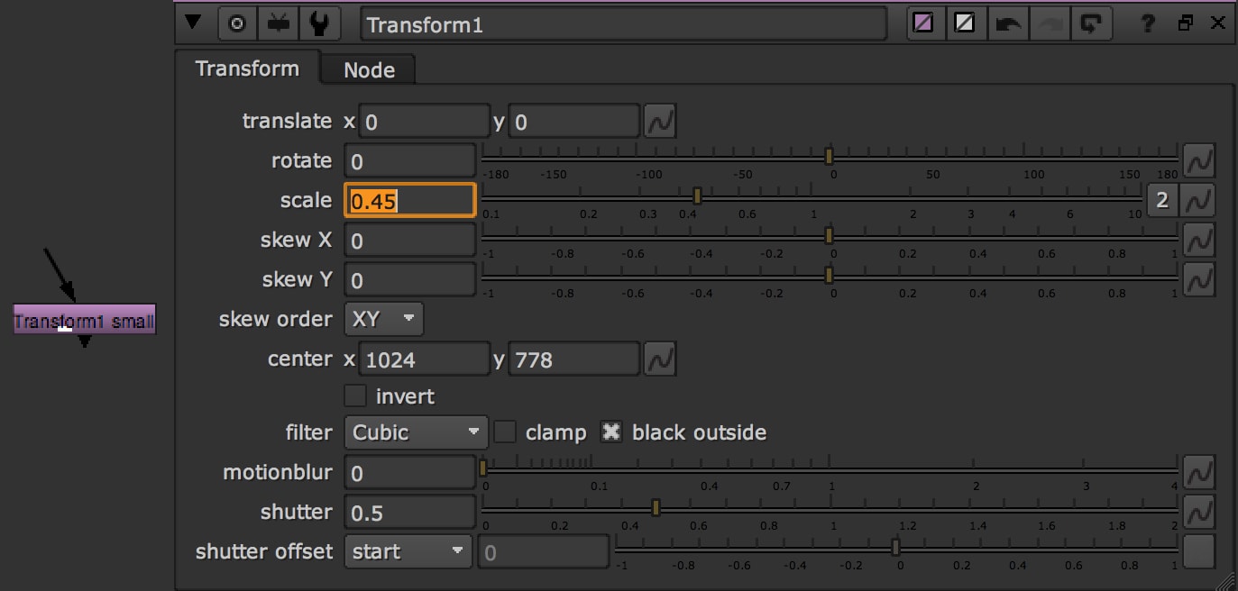Uncheck the black outside option
The height and width of the screenshot is (591, 1238).
click(611, 432)
